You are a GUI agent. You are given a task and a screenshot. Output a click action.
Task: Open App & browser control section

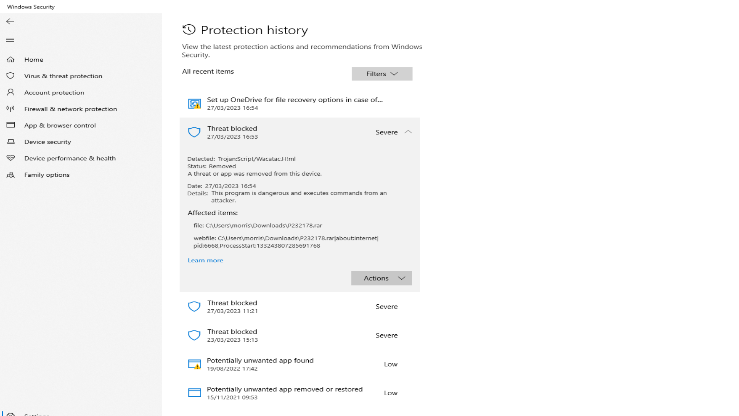(x=60, y=126)
